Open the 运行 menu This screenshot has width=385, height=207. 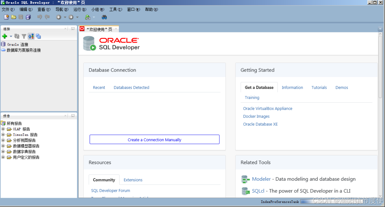pos(80,9)
